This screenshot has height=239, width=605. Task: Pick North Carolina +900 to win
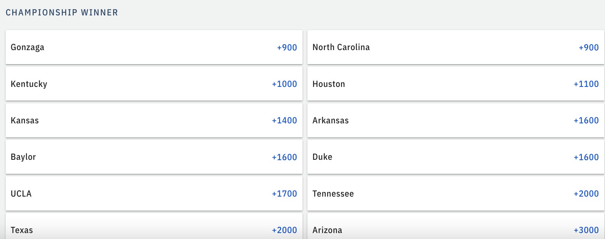[x=456, y=47]
